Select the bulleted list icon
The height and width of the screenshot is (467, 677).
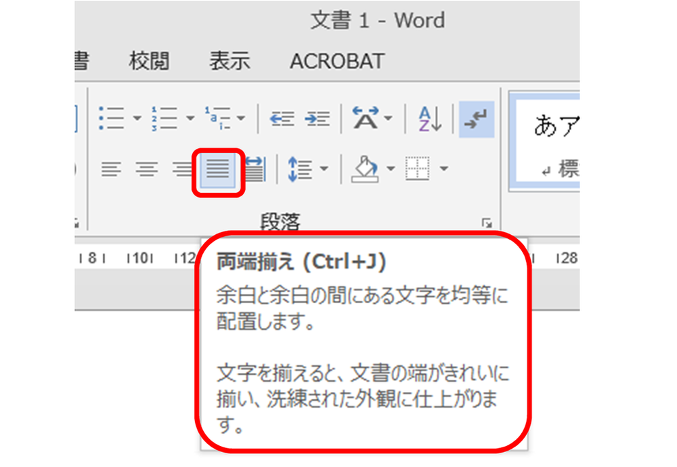(x=110, y=116)
